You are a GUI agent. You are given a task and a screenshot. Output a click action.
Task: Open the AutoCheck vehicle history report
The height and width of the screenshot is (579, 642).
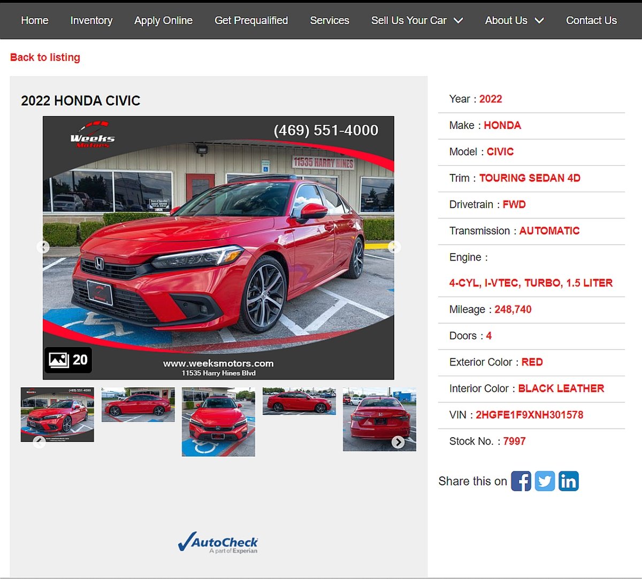218,543
